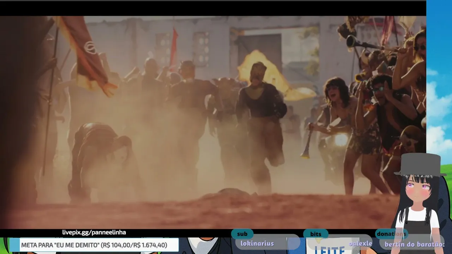Select the "bits" label badge

(x=316, y=234)
